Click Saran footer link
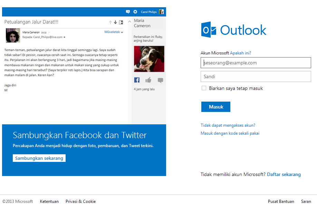This screenshot has height=207, width=317. (306, 201)
